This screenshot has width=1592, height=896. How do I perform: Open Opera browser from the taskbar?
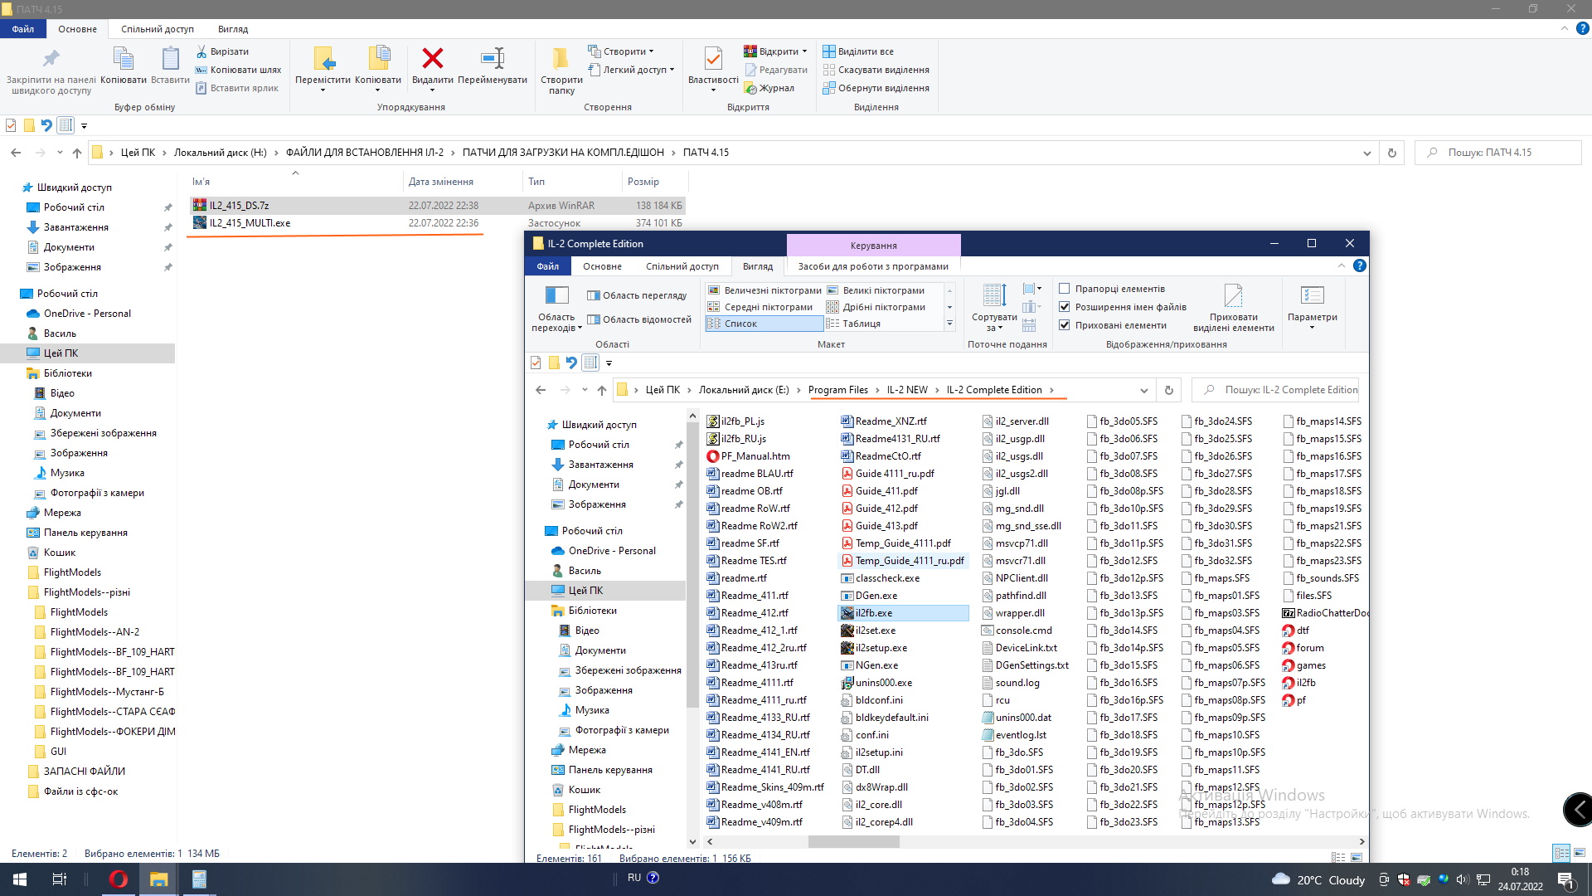[119, 879]
